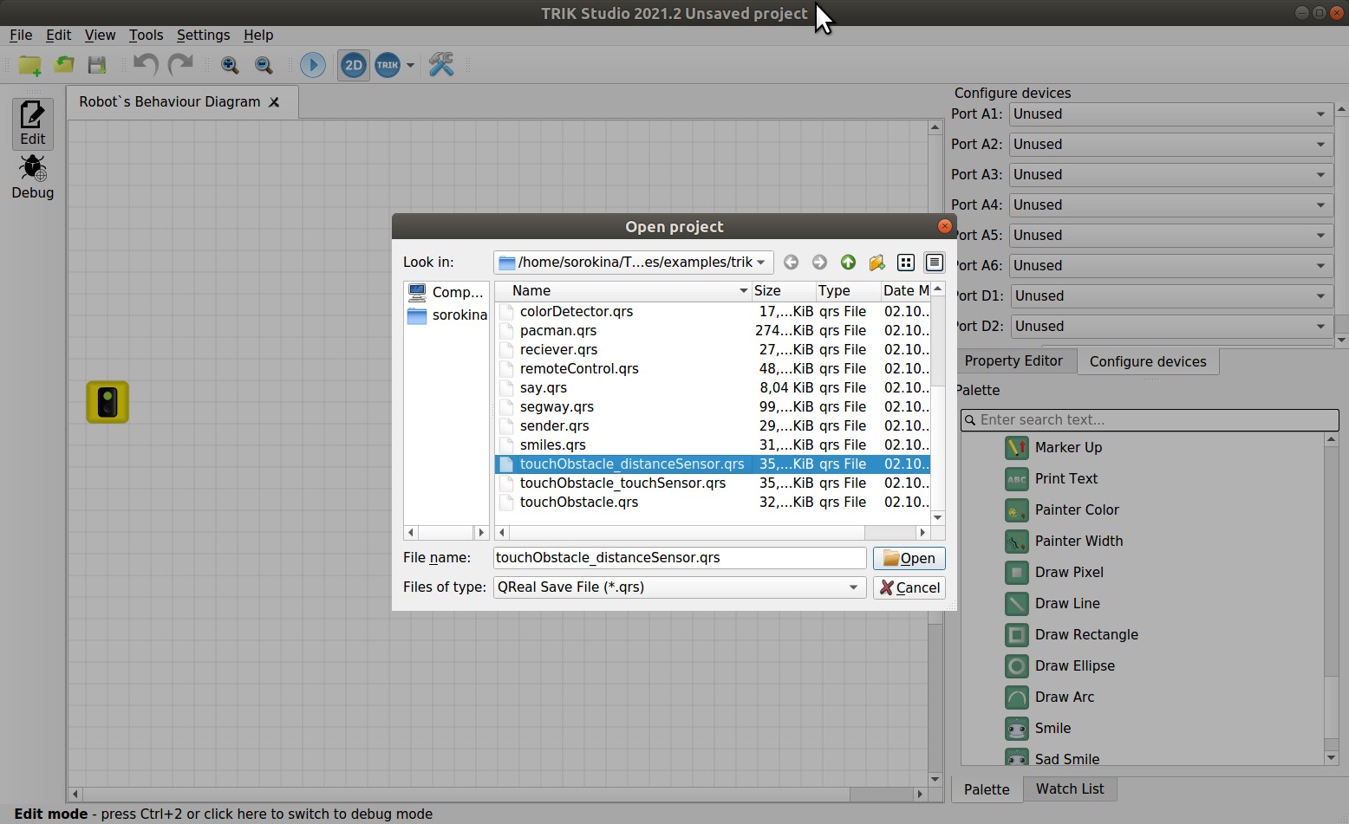The width and height of the screenshot is (1349, 824).
Task: Open Port A2 device dropdown
Action: point(1170,145)
